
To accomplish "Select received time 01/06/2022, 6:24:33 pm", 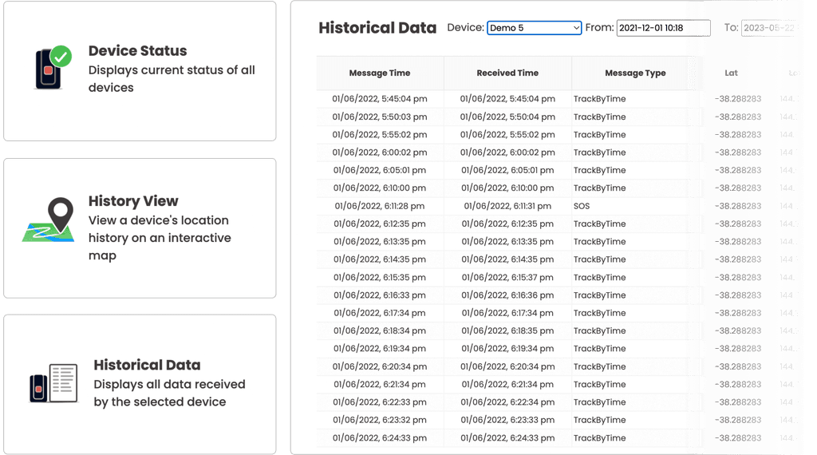I will (x=507, y=437).
